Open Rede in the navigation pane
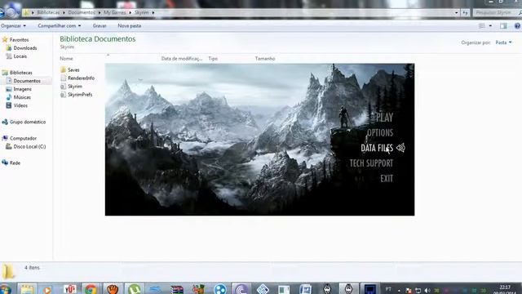 (11, 163)
